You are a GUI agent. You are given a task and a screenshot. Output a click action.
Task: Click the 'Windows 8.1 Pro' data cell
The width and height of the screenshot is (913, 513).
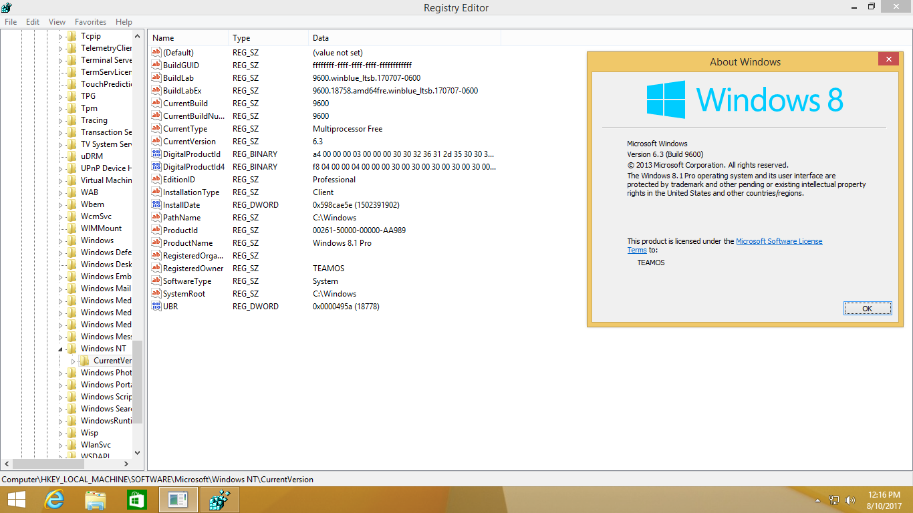click(x=342, y=243)
